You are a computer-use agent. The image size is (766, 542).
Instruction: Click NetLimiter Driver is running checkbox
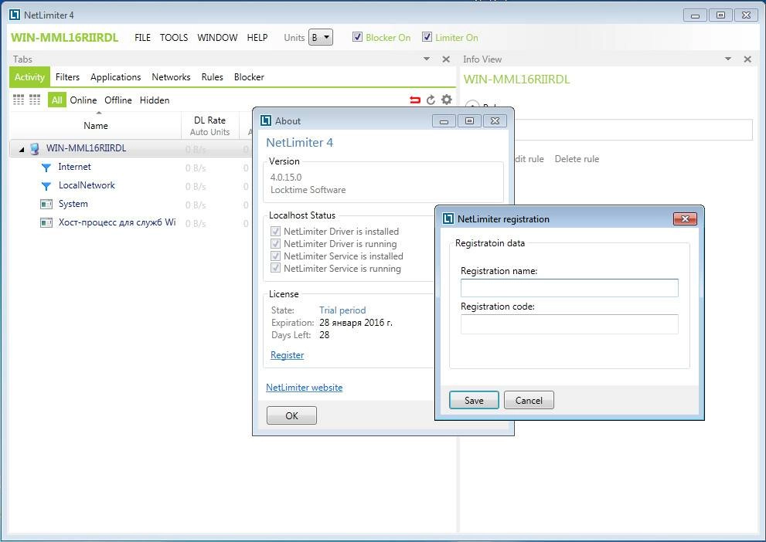click(275, 243)
